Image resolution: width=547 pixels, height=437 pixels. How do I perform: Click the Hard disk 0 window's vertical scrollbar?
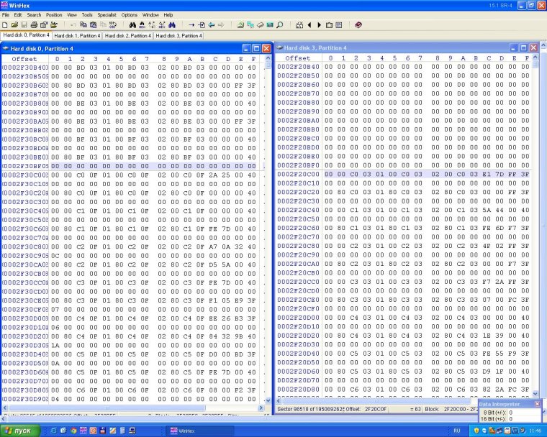click(268, 230)
